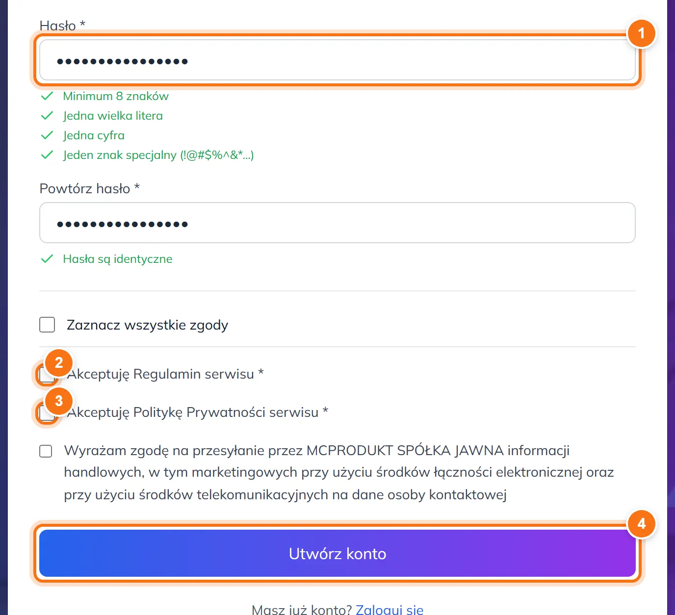Submit form with Utwórz konto button

pos(337,553)
